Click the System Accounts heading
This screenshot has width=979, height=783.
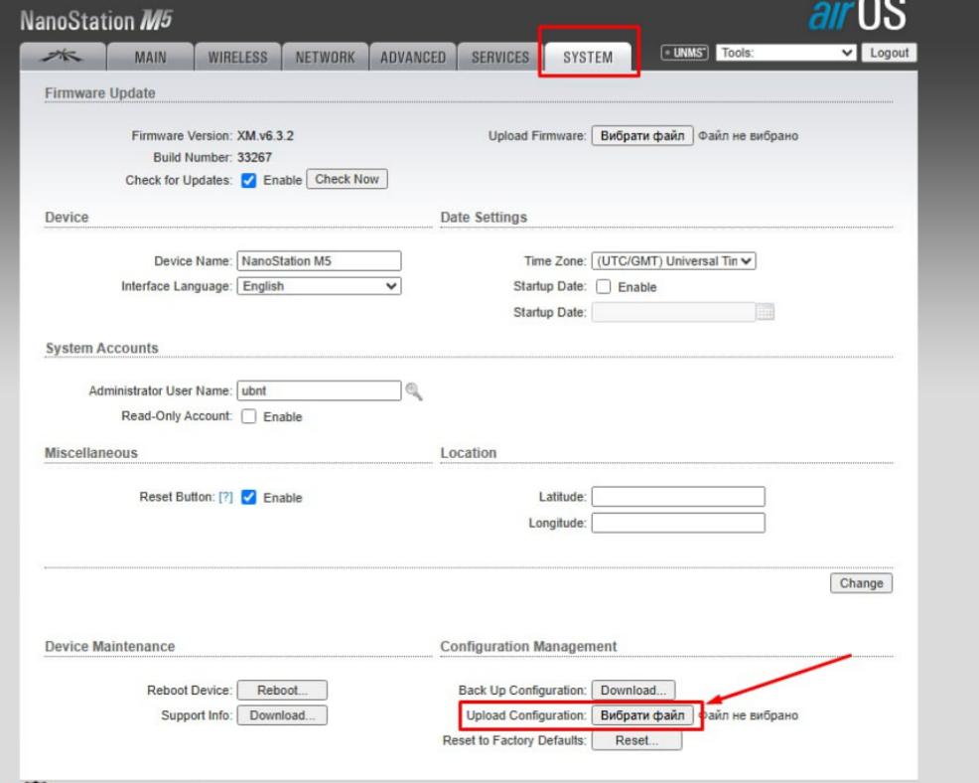[101, 348]
